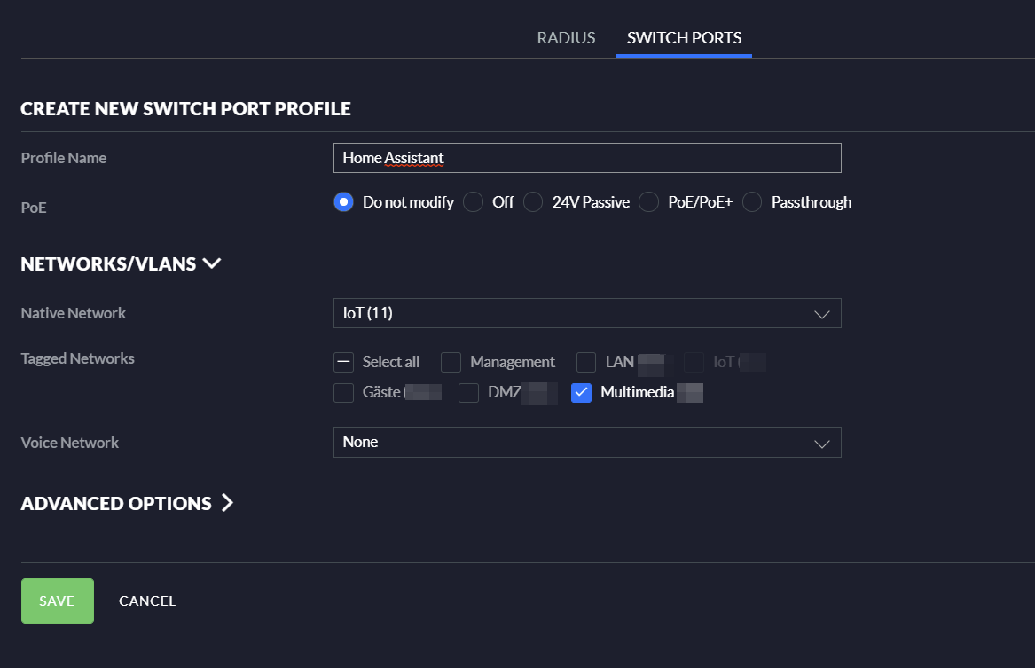1035x668 pixels.
Task: Enable the LAN tagged network
Action: [x=585, y=362]
